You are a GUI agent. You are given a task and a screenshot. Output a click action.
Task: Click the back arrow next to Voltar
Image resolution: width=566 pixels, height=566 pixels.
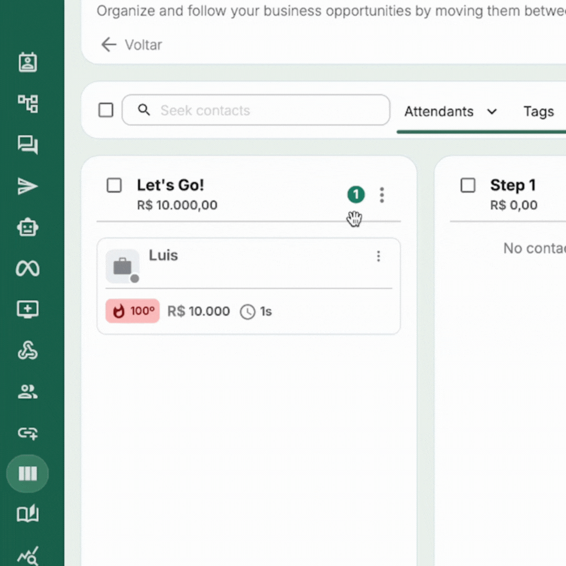coord(108,45)
